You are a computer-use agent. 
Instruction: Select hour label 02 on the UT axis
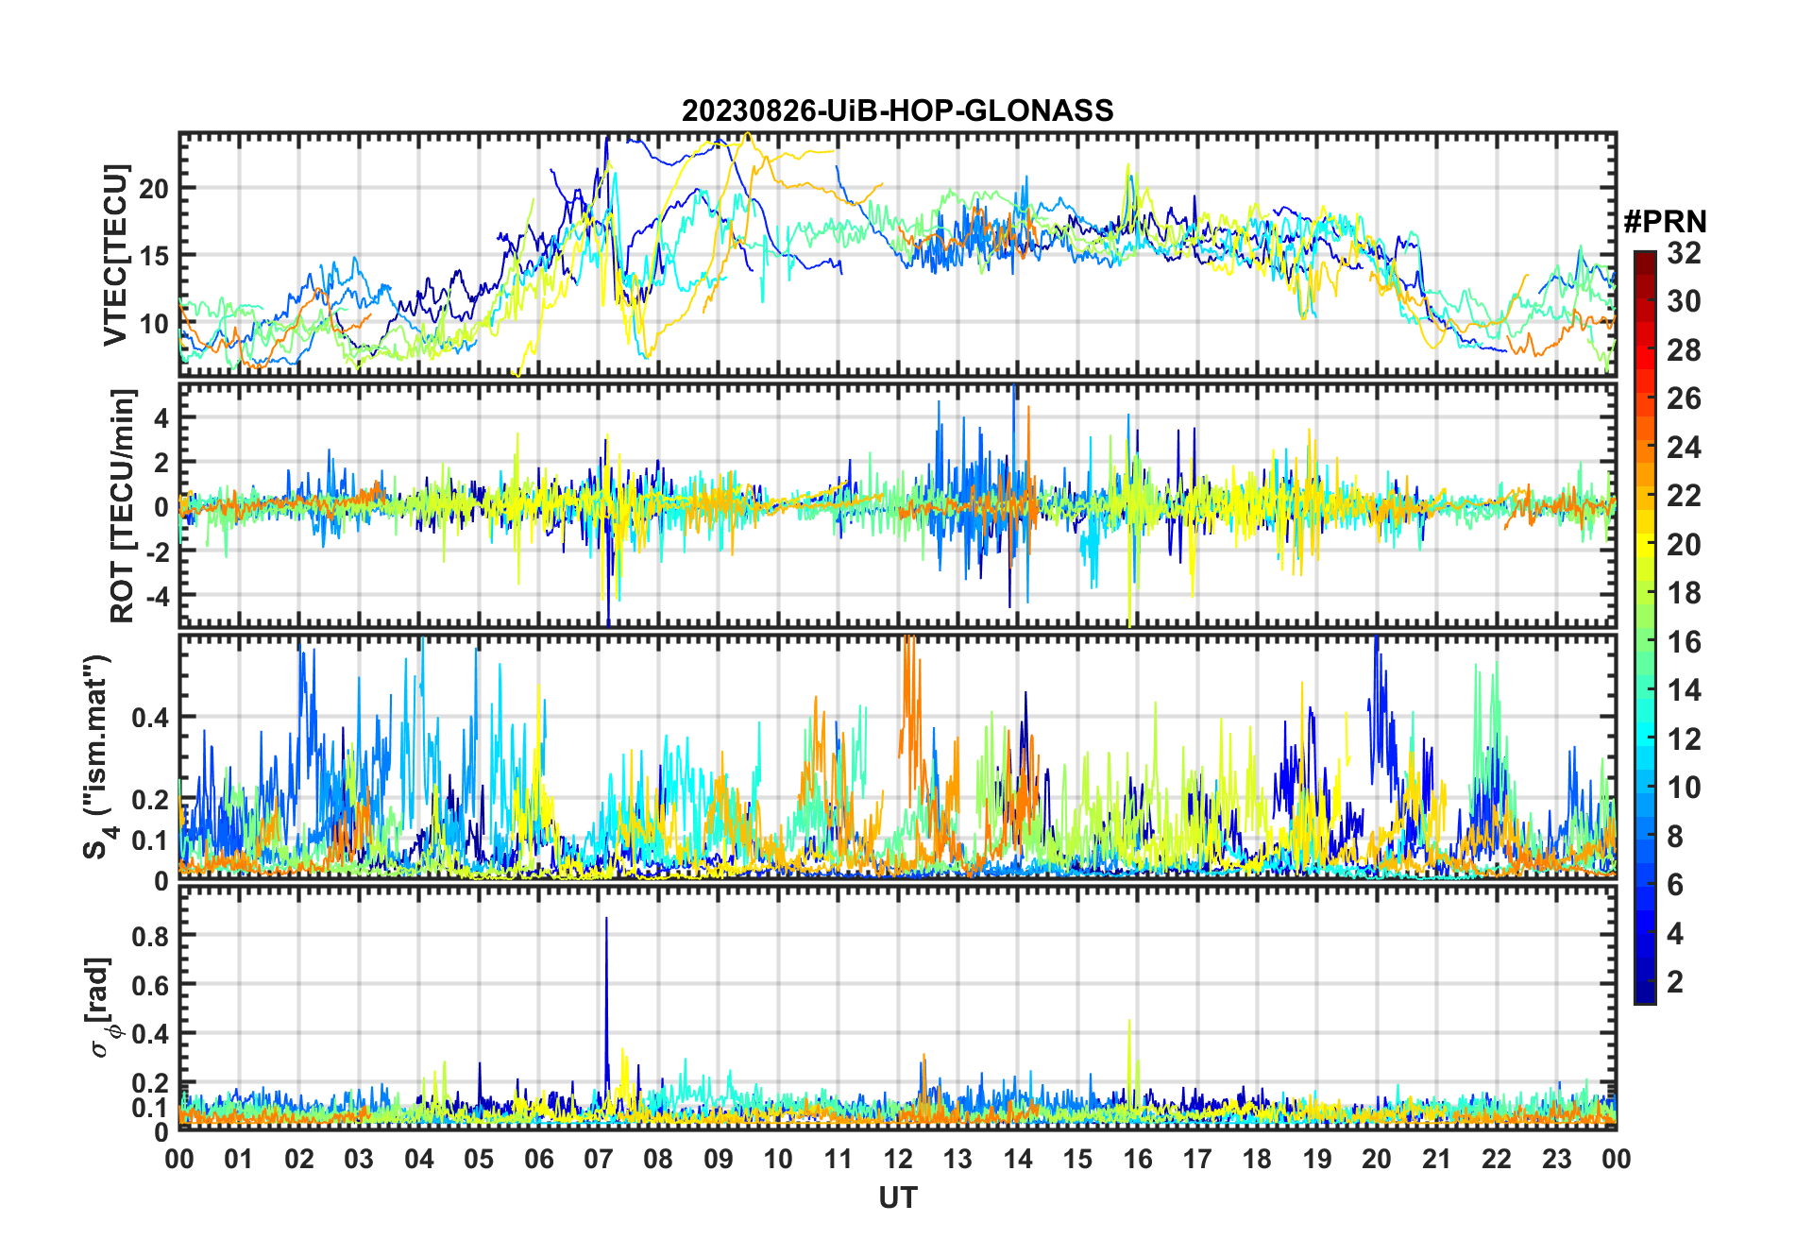pyautogui.click(x=299, y=1159)
